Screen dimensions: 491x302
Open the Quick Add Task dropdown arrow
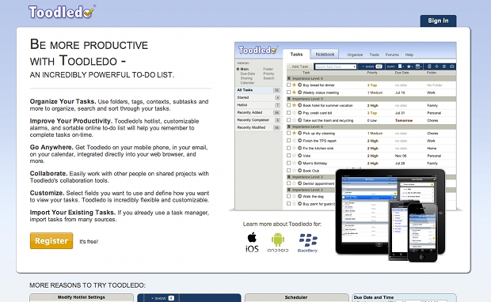(x=354, y=66)
